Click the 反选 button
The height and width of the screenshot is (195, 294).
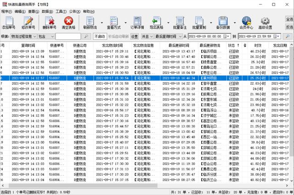point(289,27)
